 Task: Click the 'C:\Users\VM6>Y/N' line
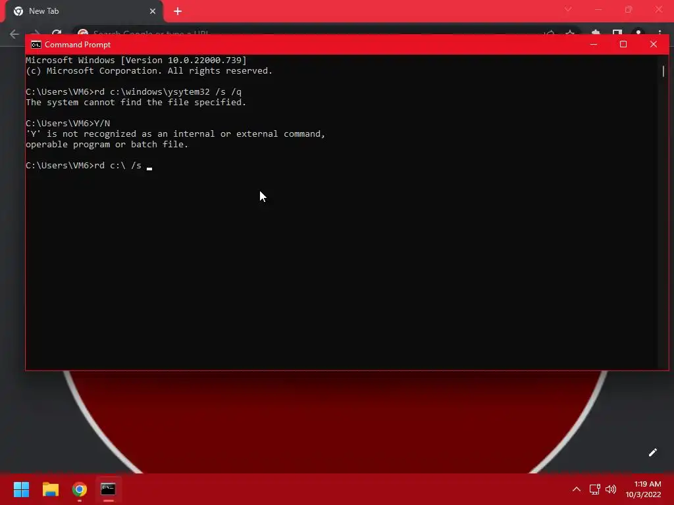pos(68,123)
